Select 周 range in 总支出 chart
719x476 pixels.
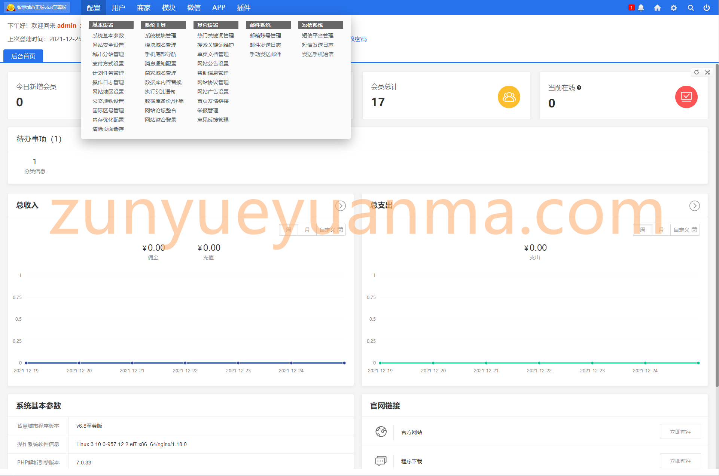pos(643,230)
